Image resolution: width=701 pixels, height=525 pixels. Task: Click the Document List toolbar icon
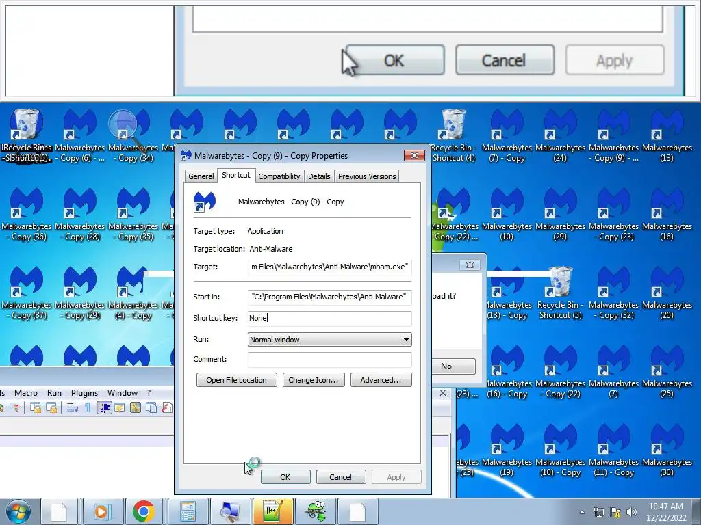tap(151, 407)
